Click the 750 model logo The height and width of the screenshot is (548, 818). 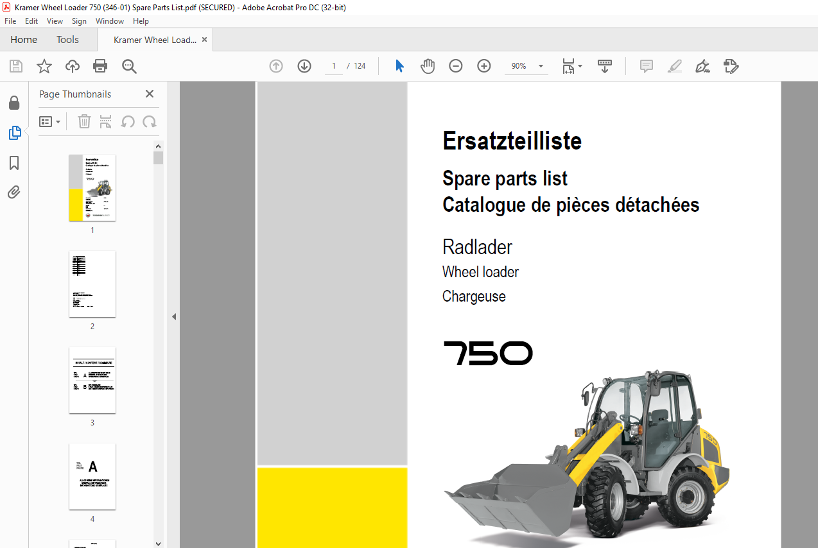click(x=488, y=353)
